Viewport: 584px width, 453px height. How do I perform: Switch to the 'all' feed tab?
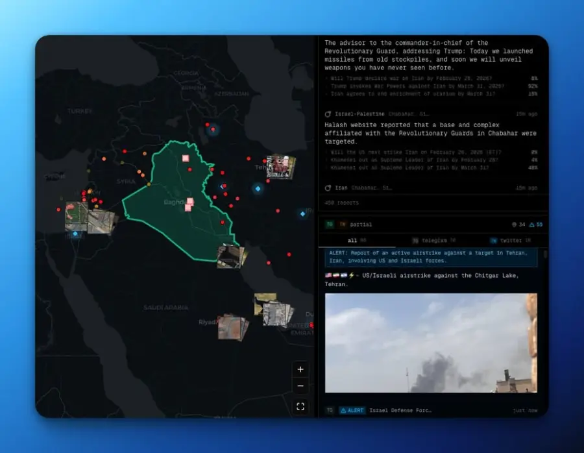point(356,240)
